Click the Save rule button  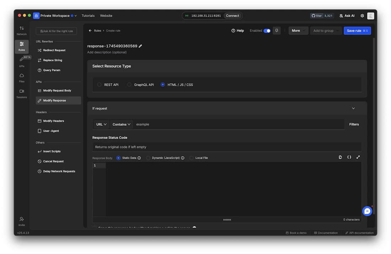coord(357,30)
